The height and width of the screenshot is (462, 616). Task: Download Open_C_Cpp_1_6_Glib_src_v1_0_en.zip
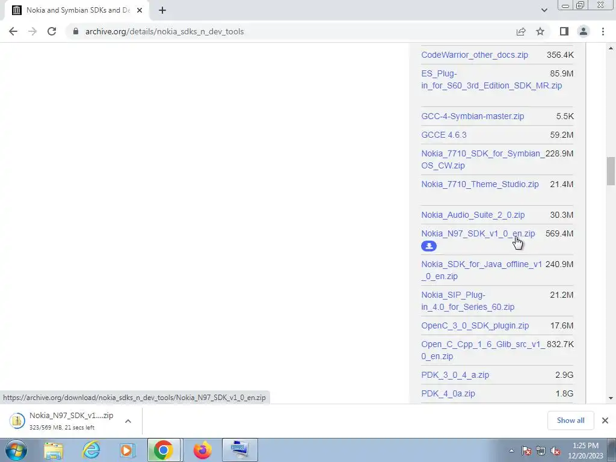(483, 351)
